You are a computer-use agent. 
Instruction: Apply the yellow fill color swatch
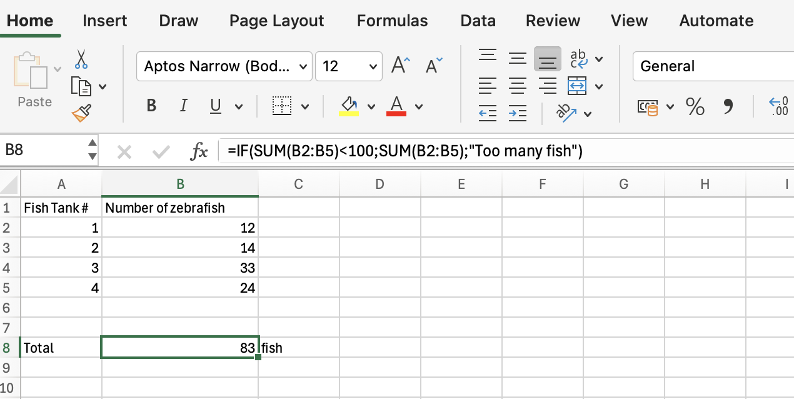[348, 106]
